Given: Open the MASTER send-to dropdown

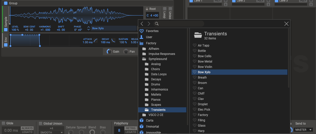Looking at the screenshot, I should tap(303, 130).
